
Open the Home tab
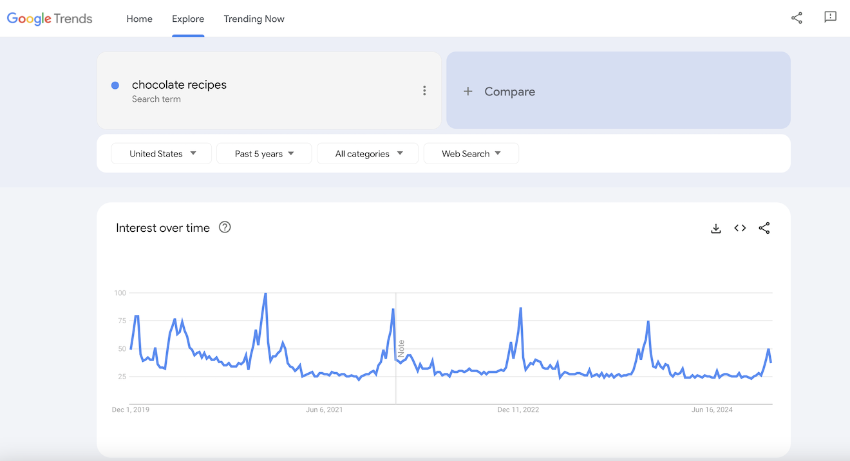pos(139,19)
